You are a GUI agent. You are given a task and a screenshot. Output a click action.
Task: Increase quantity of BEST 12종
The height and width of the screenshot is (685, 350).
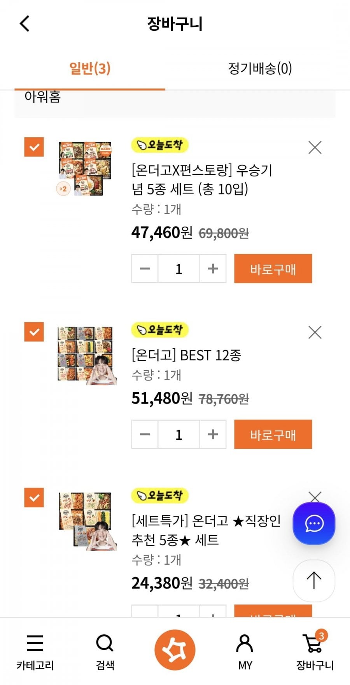(x=213, y=434)
